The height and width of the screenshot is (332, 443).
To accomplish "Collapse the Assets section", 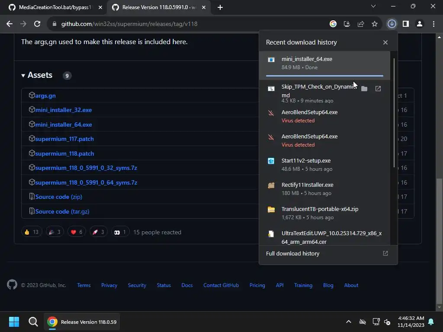I will [x=37, y=75].
